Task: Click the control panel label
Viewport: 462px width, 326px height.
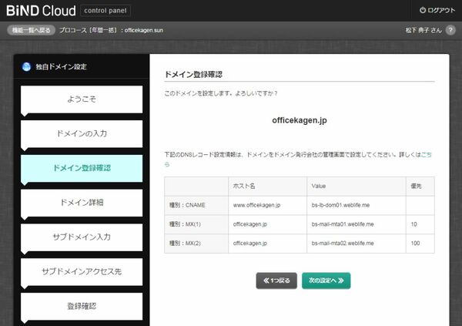Action: click(105, 11)
